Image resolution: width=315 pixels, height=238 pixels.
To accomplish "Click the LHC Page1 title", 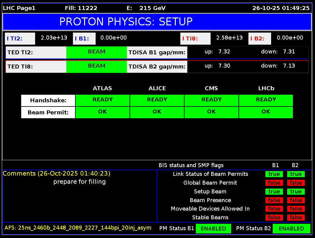I will (19, 8).
